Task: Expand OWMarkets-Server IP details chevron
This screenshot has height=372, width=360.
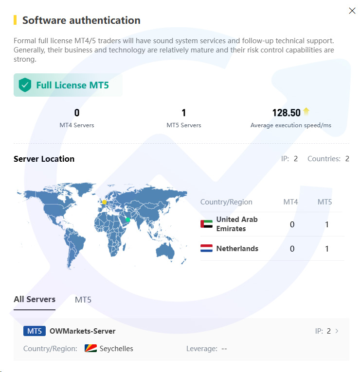Action: [x=337, y=331]
